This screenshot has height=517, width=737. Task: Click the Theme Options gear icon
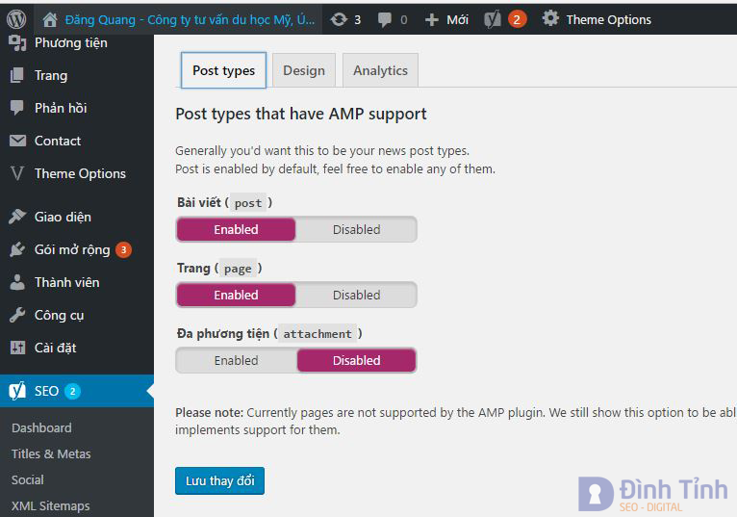pyautogui.click(x=550, y=19)
